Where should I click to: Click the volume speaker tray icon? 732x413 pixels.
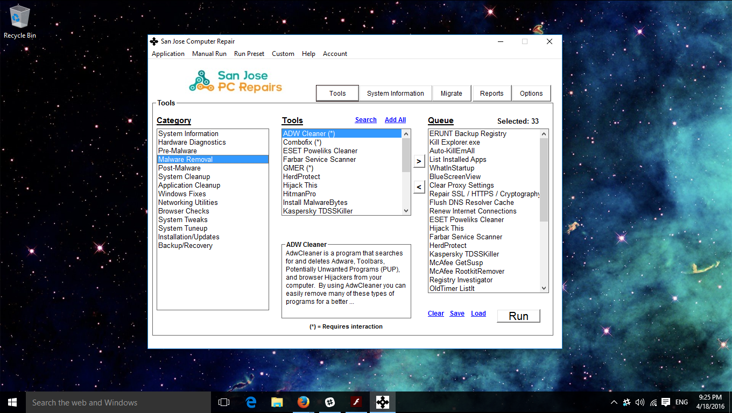[x=640, y=402]
